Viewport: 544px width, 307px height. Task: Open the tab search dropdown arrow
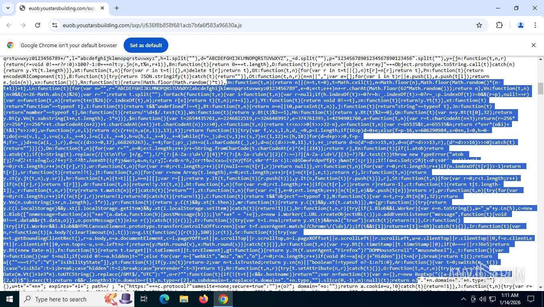coord(8,8)
